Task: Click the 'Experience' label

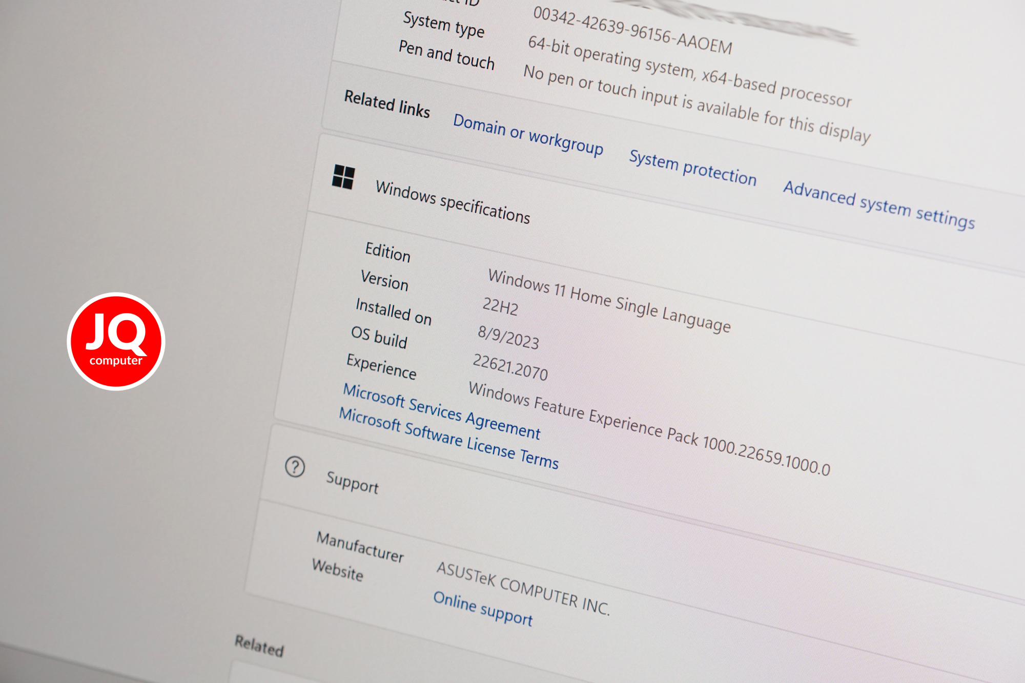Action: [381, 366]
